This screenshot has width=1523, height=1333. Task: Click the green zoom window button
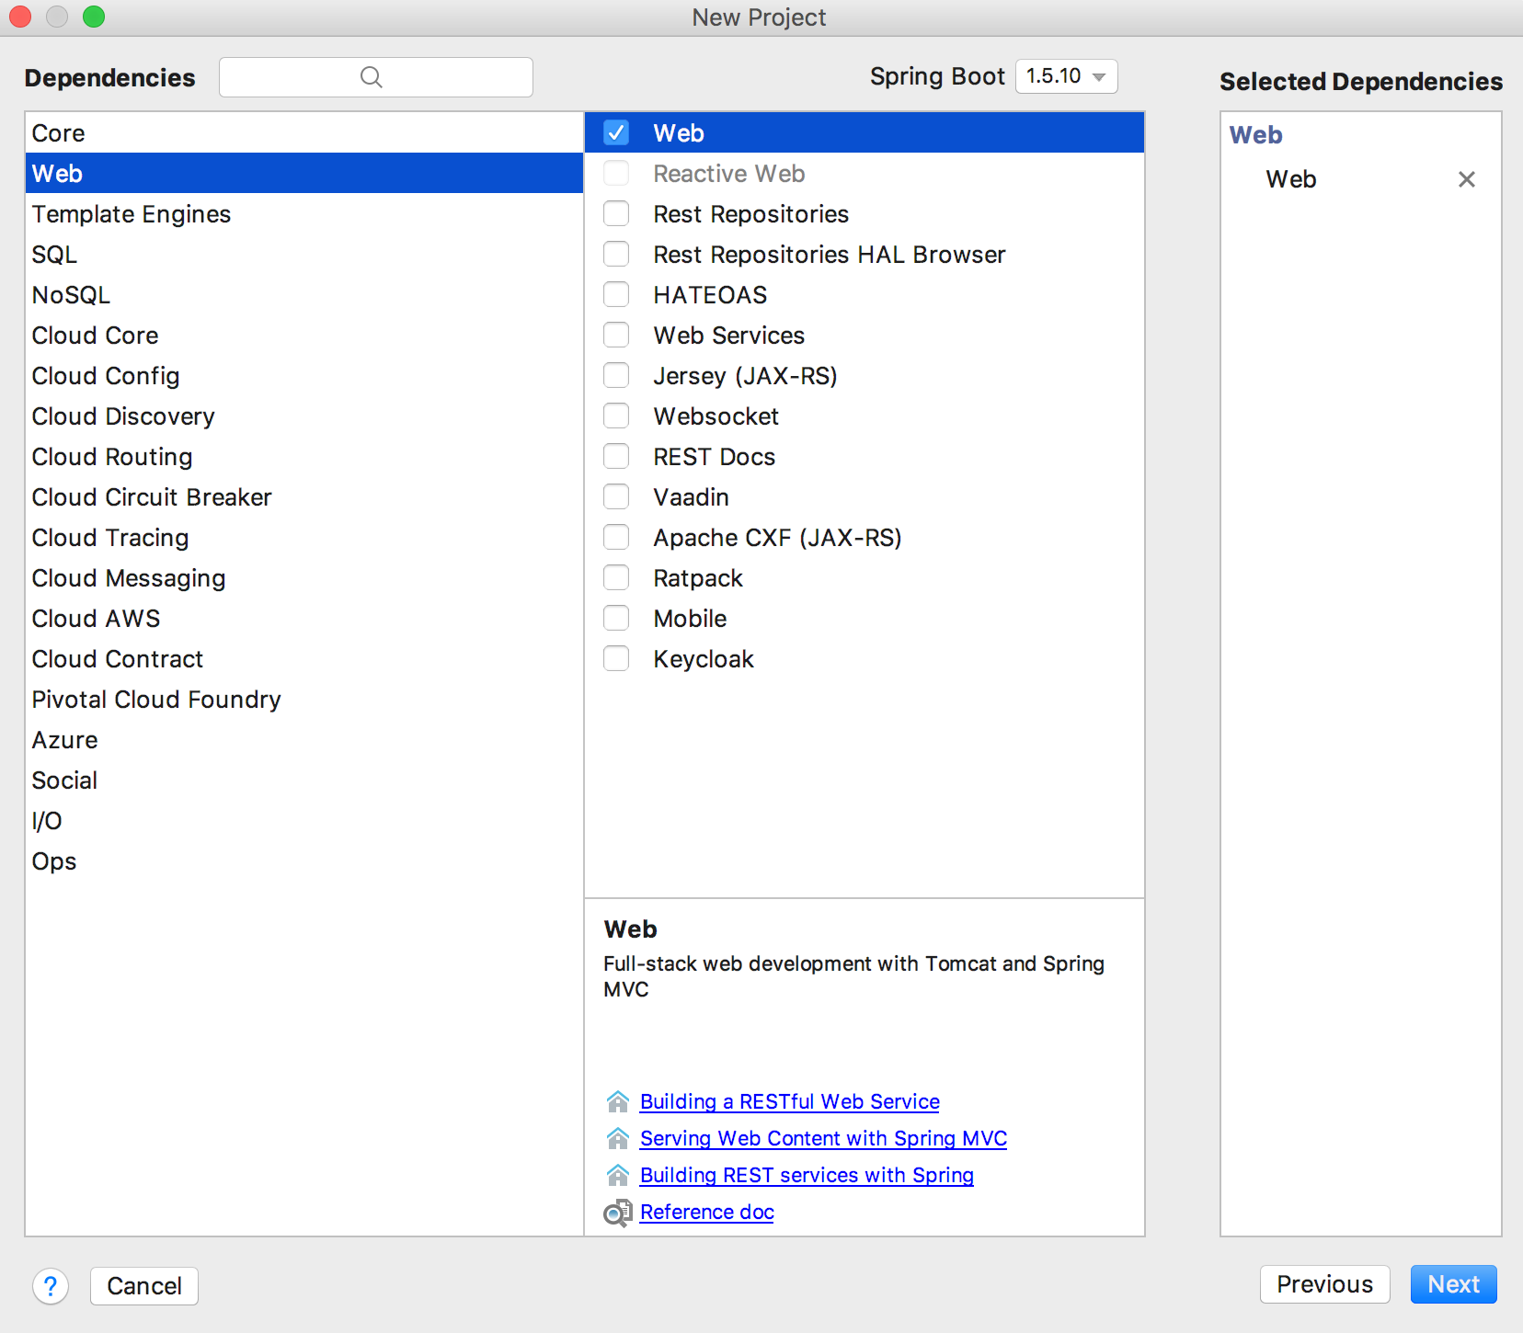(94, 17)
